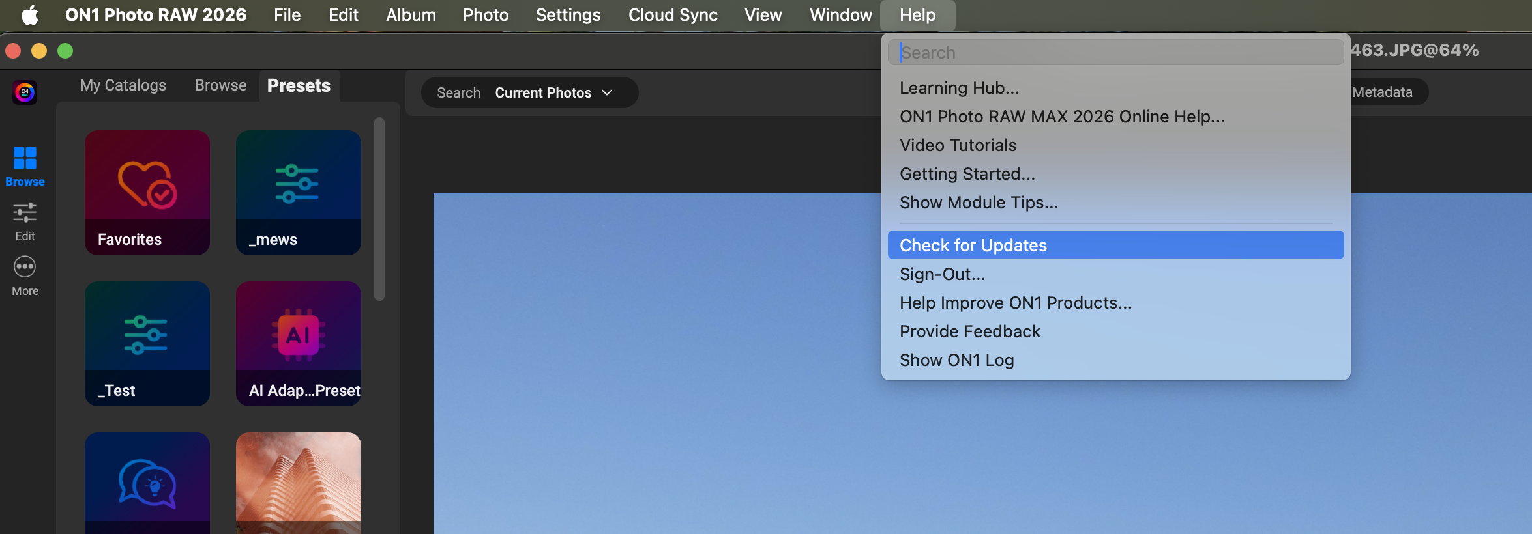The width and height of the screenshot is (1532, 534).
Task: Open the Edit menu in menu bar
Action: click(344, 15)
